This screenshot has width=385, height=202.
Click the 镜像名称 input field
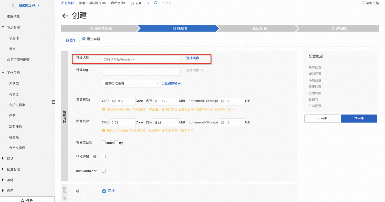141,59
